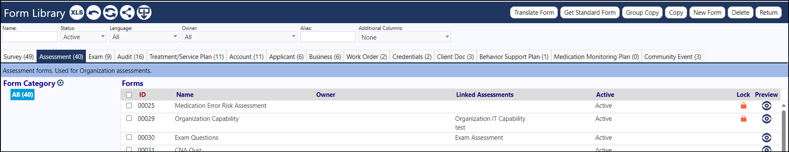Click the refresh icon beside Form Library
The height and width of the screenshot is (152, 789).
coord(110,13)
